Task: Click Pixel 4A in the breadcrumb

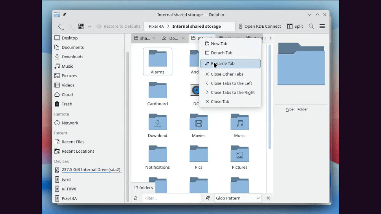Action: [x=156, y=26]
